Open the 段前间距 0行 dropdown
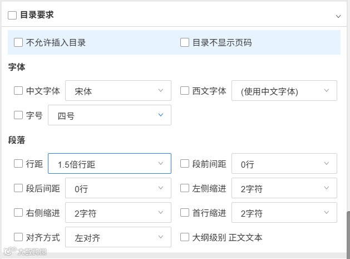The height and width of the screenshot is (259, 350). [x=284, y=164]
